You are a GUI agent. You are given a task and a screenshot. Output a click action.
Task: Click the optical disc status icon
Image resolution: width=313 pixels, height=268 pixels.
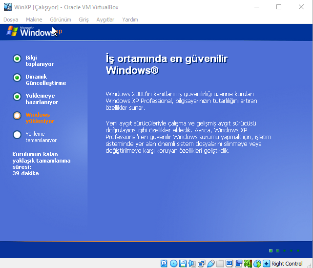(x=173, y=264)
